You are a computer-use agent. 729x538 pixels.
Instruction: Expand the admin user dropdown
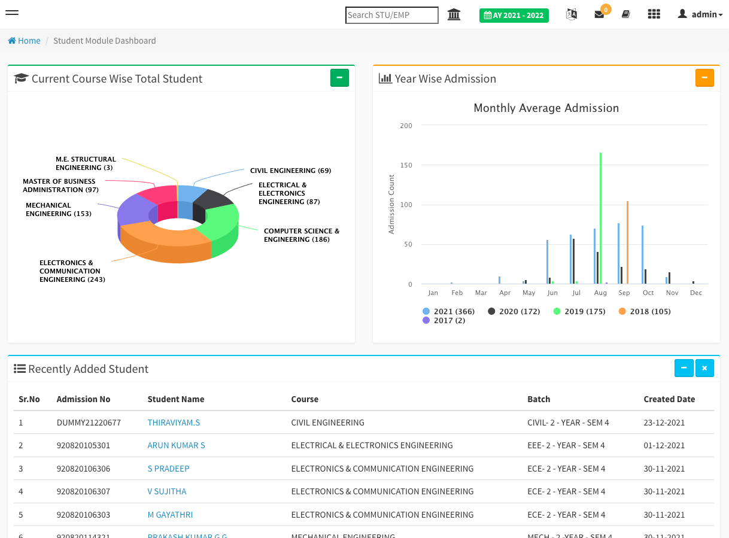click(700, 14)
